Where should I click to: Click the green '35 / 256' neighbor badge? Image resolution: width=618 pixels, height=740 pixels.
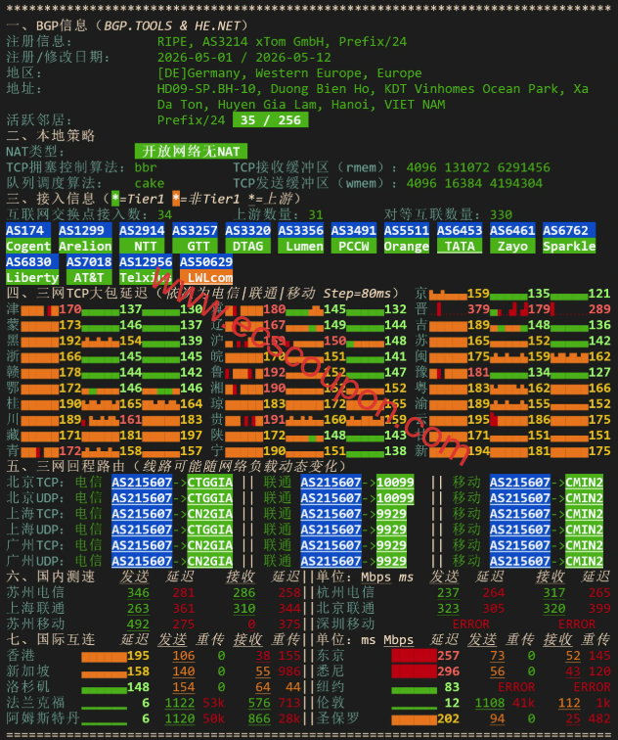(x=271, y=119)
